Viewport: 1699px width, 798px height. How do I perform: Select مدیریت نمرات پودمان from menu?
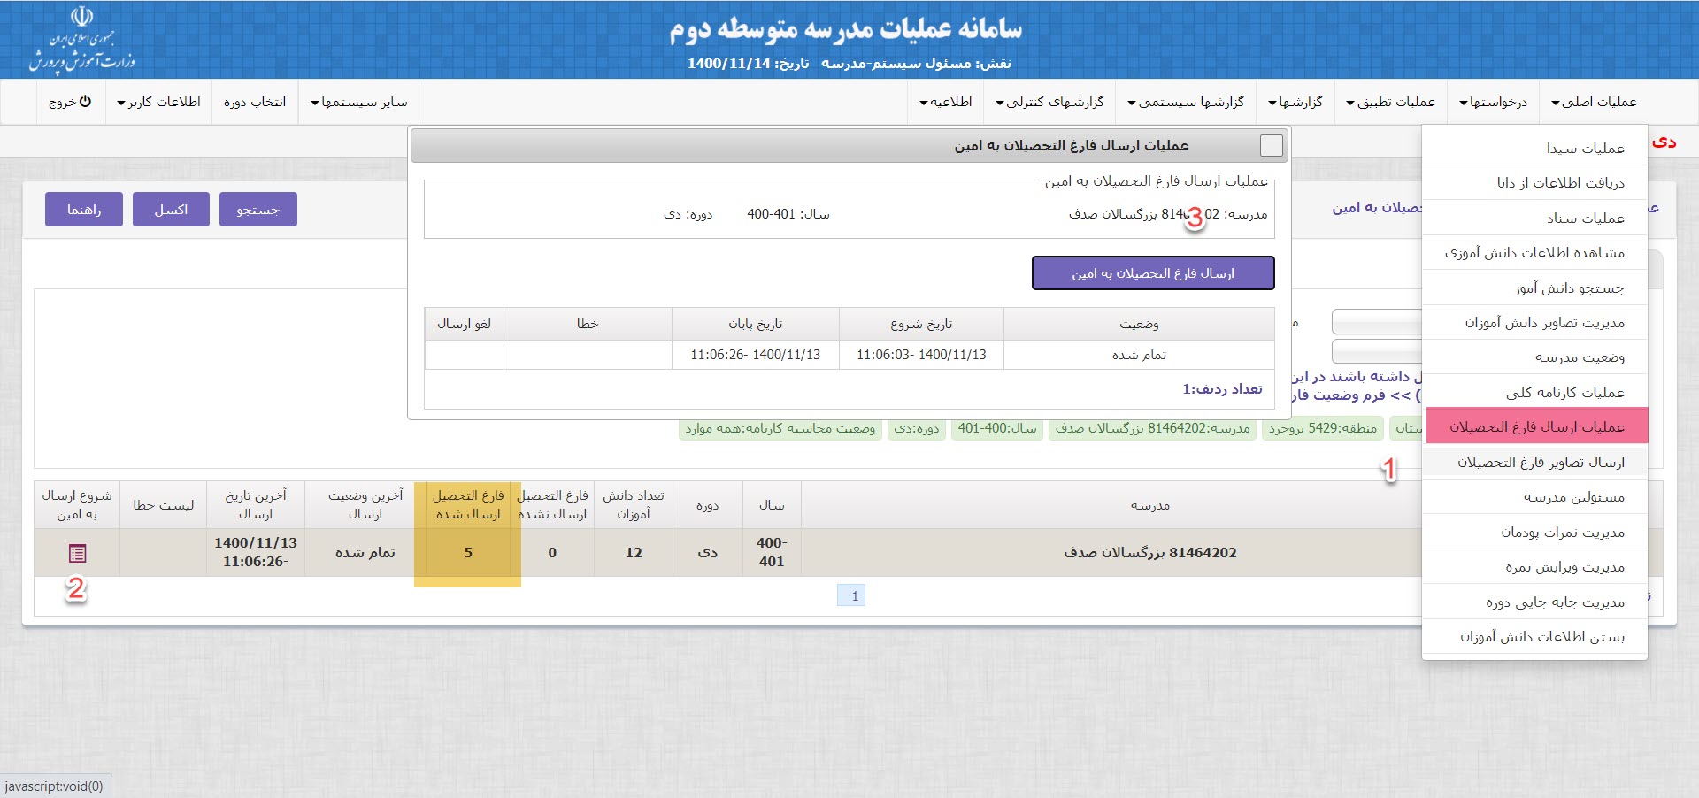[1562, 532]
